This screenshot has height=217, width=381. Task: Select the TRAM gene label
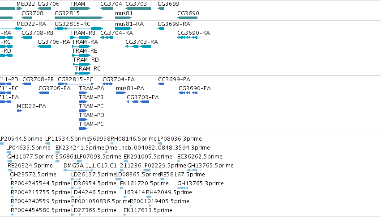click(77, 4)
